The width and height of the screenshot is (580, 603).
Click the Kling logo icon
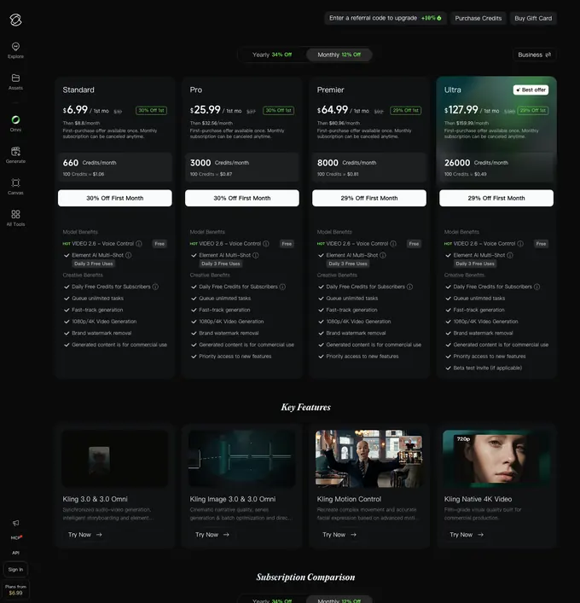click(x=15, y=20)
